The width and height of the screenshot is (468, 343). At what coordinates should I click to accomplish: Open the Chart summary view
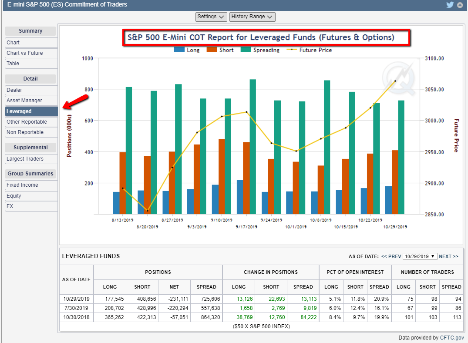(31, 42)
